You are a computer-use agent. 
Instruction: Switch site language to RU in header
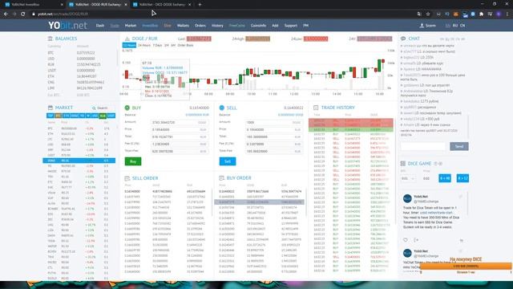pyautogui.click(x=455, y=26)
